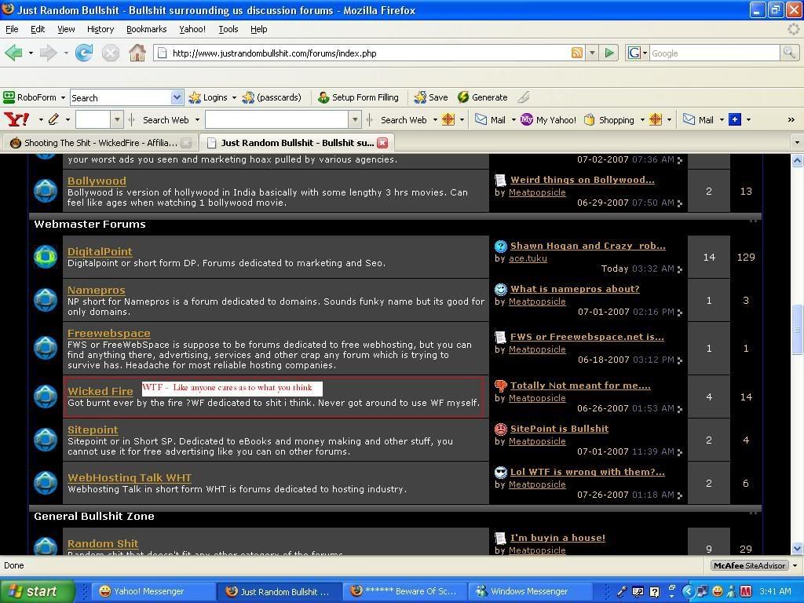This screenshot has width=804, height=603.
Task: Open the Wicked Fire forum link
Action: tap(100, 391)
